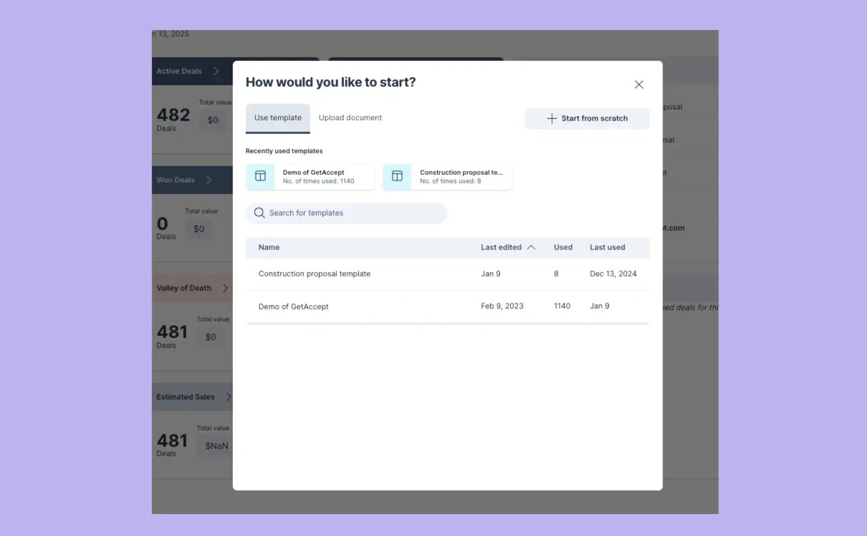Click the magnifier icon in the search bar
Viewport: 867px width, 536px height.
tap(259, 213)
